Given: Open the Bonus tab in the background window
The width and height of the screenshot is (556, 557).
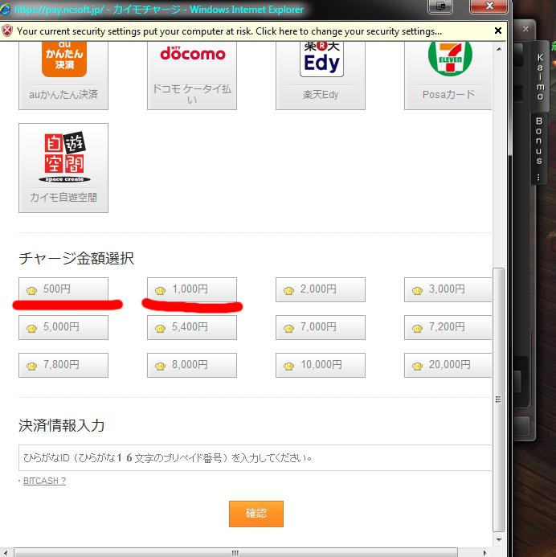Looking at the screenshot, I should coord(538,148).
